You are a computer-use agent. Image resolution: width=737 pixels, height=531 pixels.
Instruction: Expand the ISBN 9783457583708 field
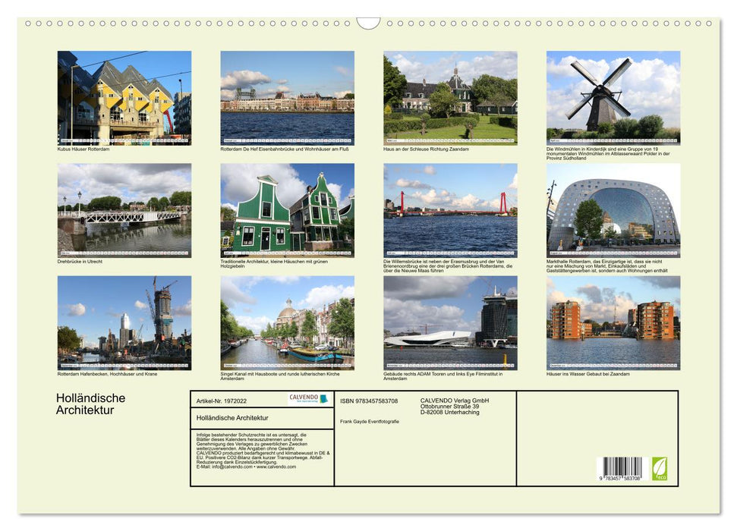368,400
